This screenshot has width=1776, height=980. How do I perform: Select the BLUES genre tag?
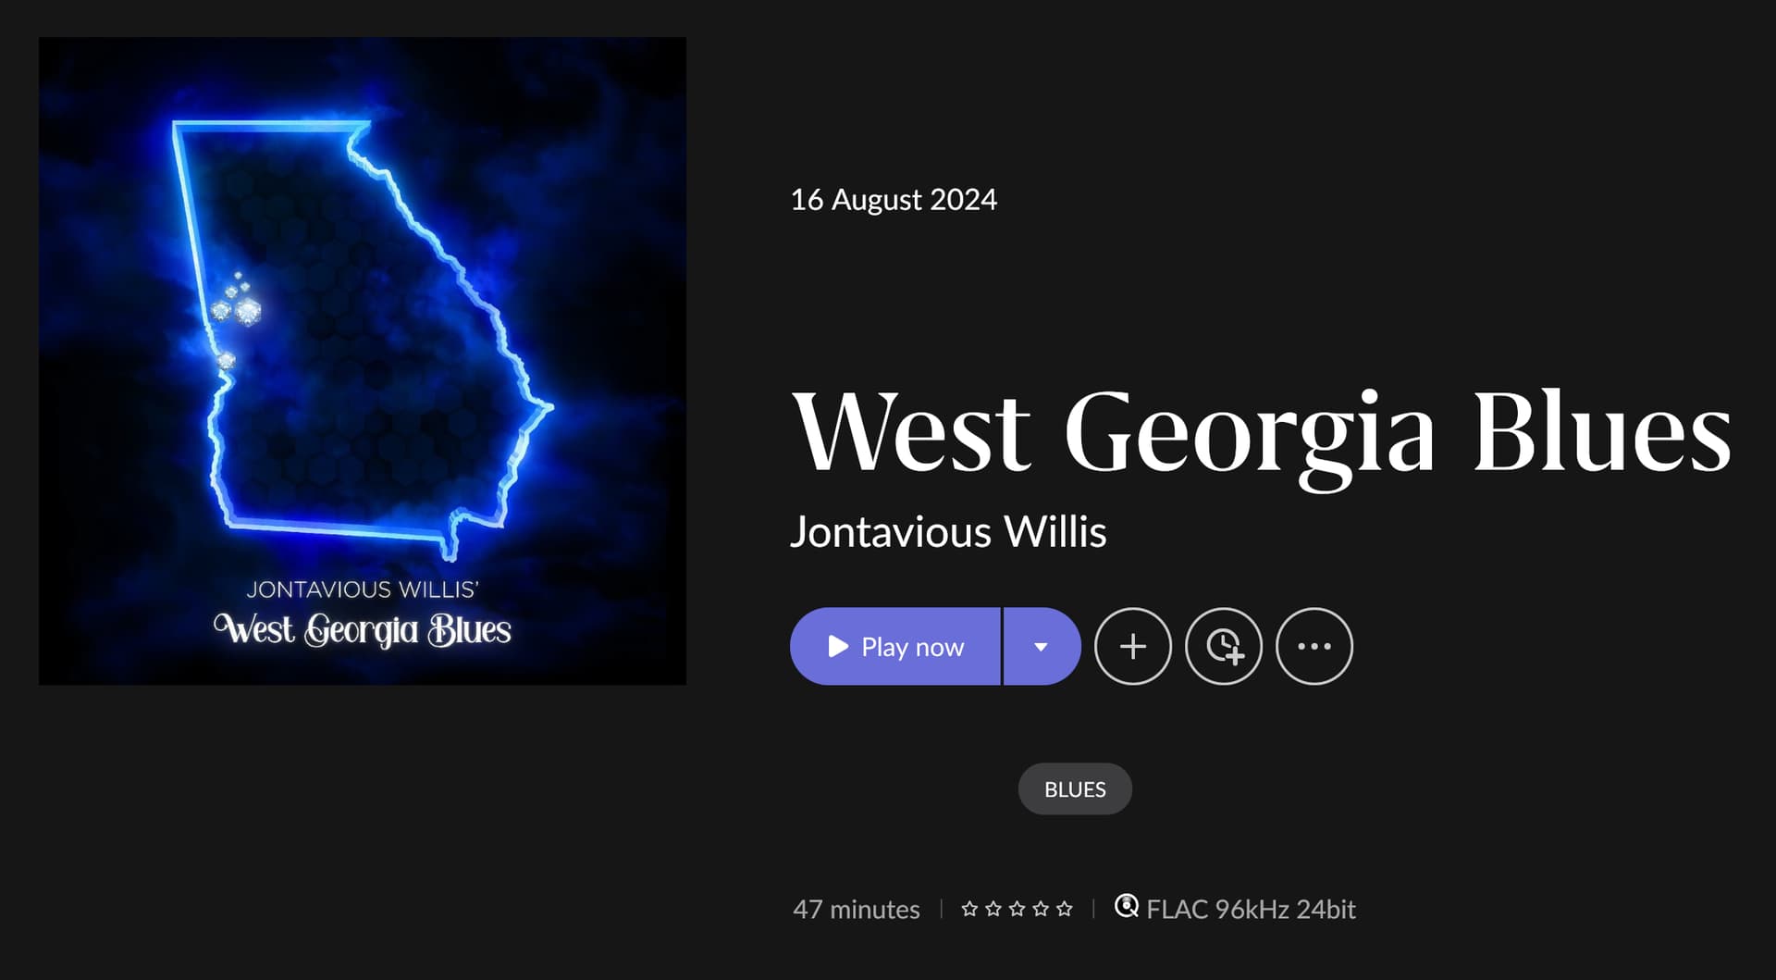tap(1075, 789)
